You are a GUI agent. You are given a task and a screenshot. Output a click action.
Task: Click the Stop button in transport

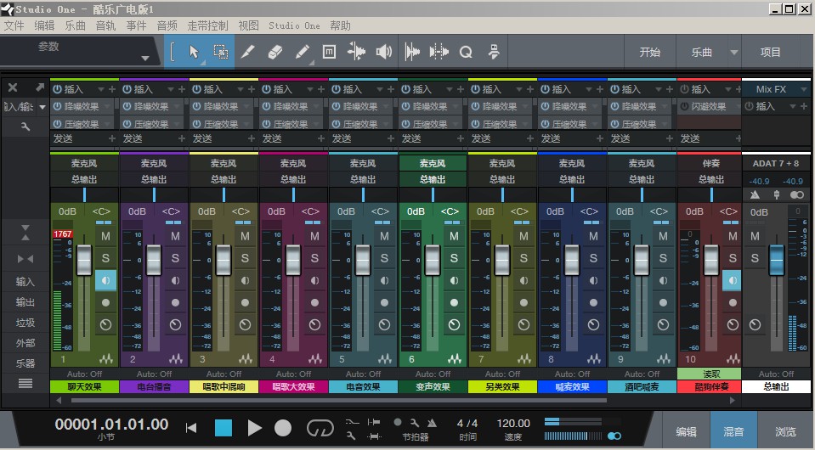coord(223,428)
